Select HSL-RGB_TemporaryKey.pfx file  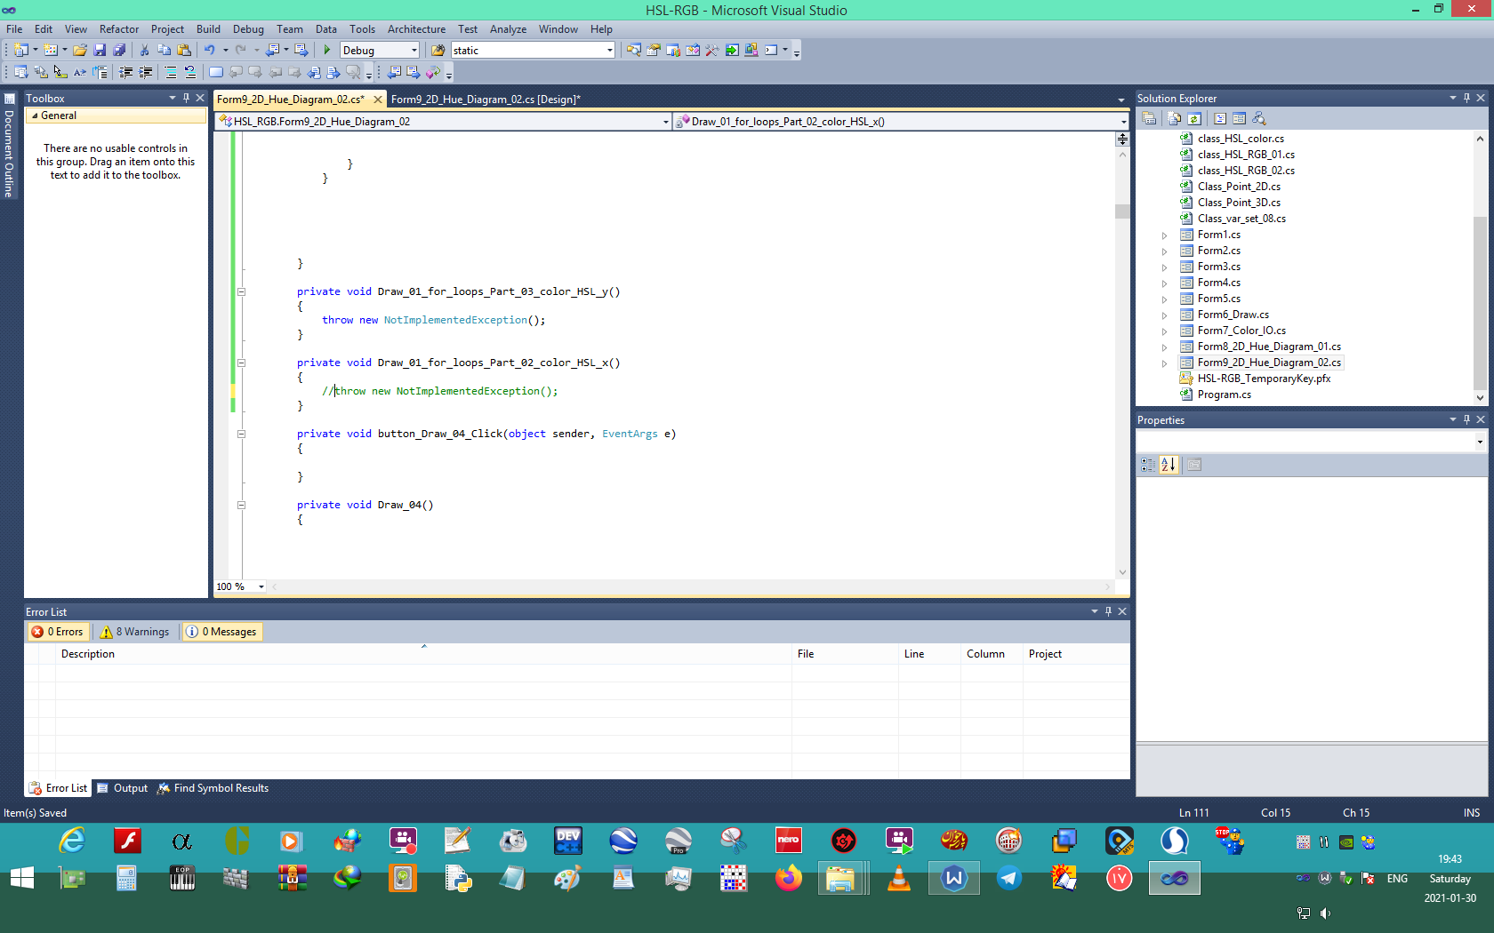pos(1264,379)
